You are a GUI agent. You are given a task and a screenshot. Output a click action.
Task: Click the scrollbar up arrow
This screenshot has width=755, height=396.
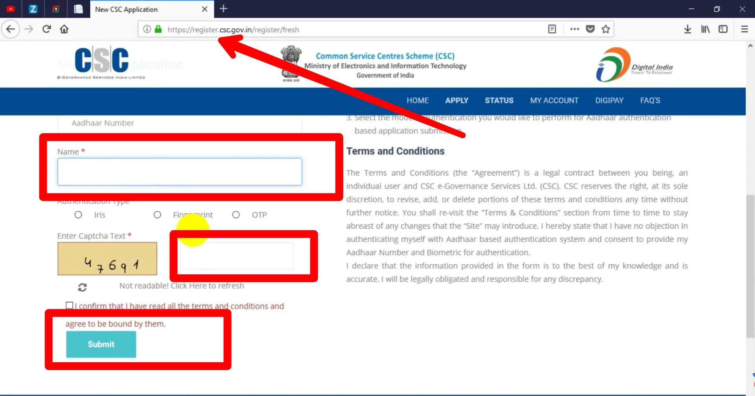coord(750,46)
